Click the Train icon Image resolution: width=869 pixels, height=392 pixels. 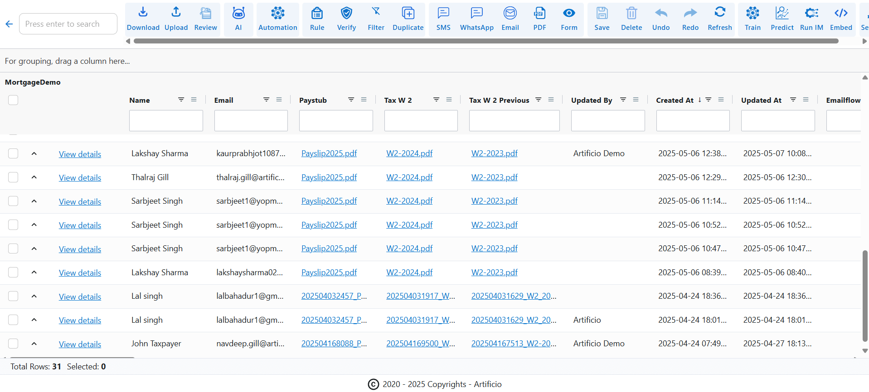click(752, 19)
